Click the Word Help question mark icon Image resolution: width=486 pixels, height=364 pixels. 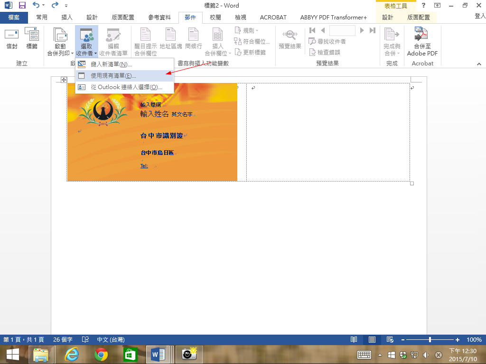point(423,5)
